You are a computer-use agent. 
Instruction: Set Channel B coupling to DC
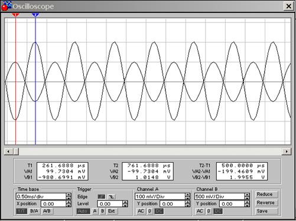pos(218,211)
